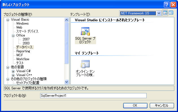The width and height of the screenshot is (178, 112).
Task: Click the project types scroll down arrow
Action: click(x=66, y=82)
